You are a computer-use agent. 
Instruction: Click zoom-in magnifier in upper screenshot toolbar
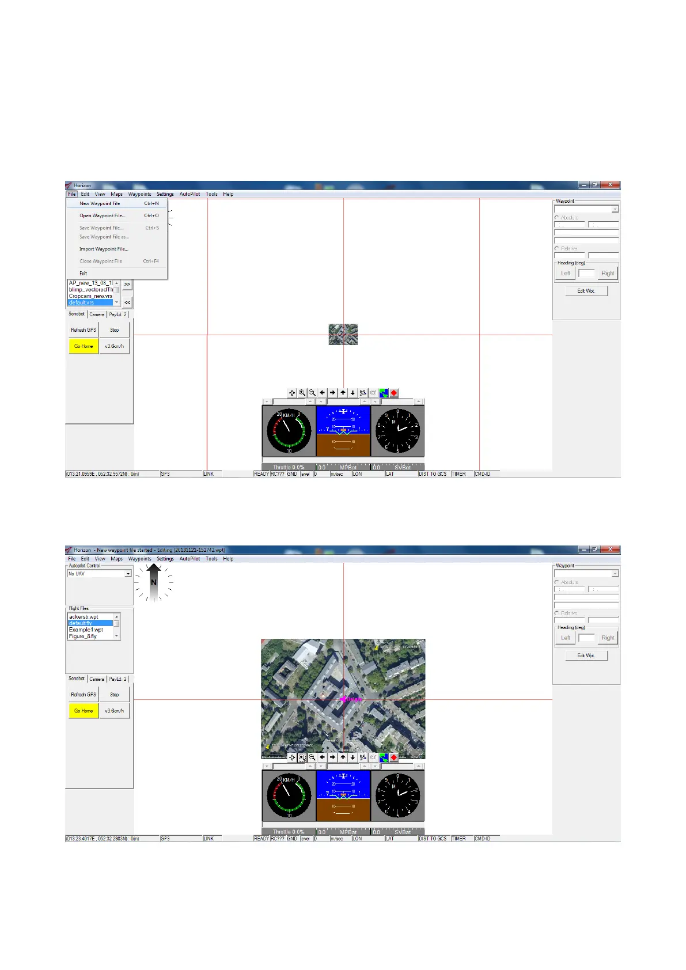pyautogui.click(x=302, y=393)
